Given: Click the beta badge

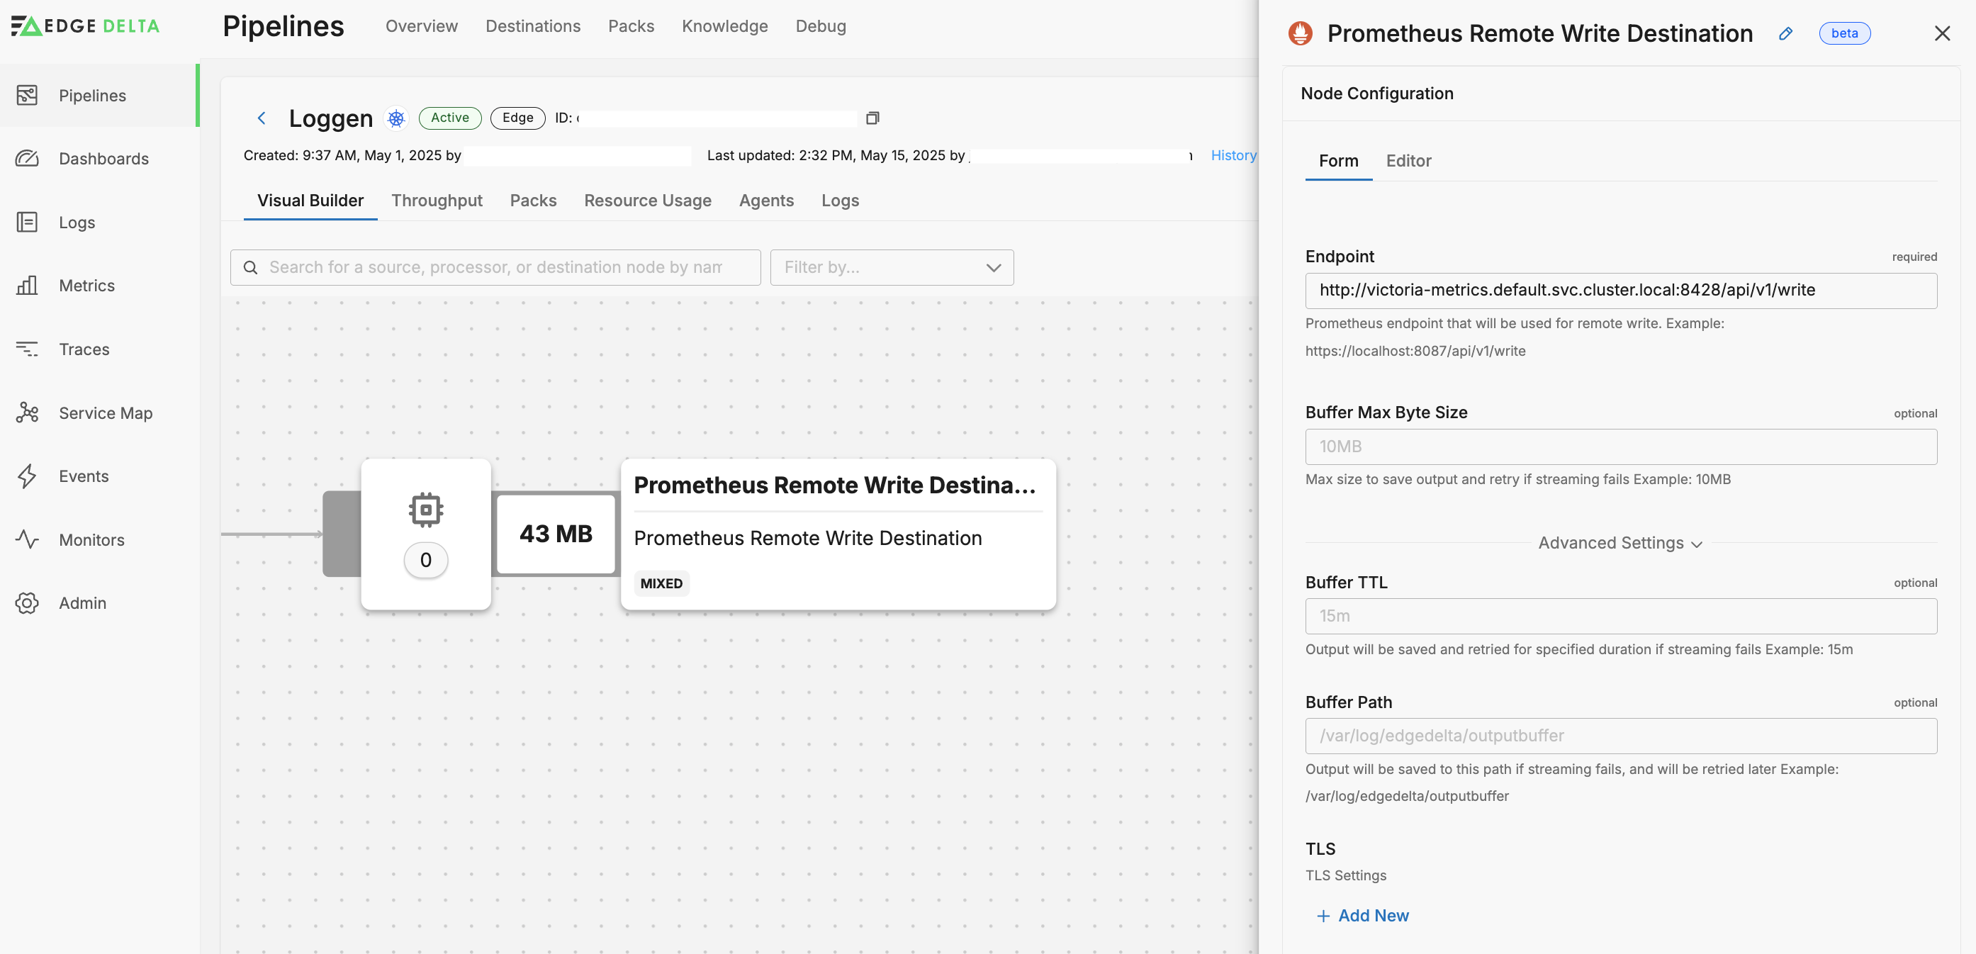Looking at the screenshot, I should point(1844,33).
